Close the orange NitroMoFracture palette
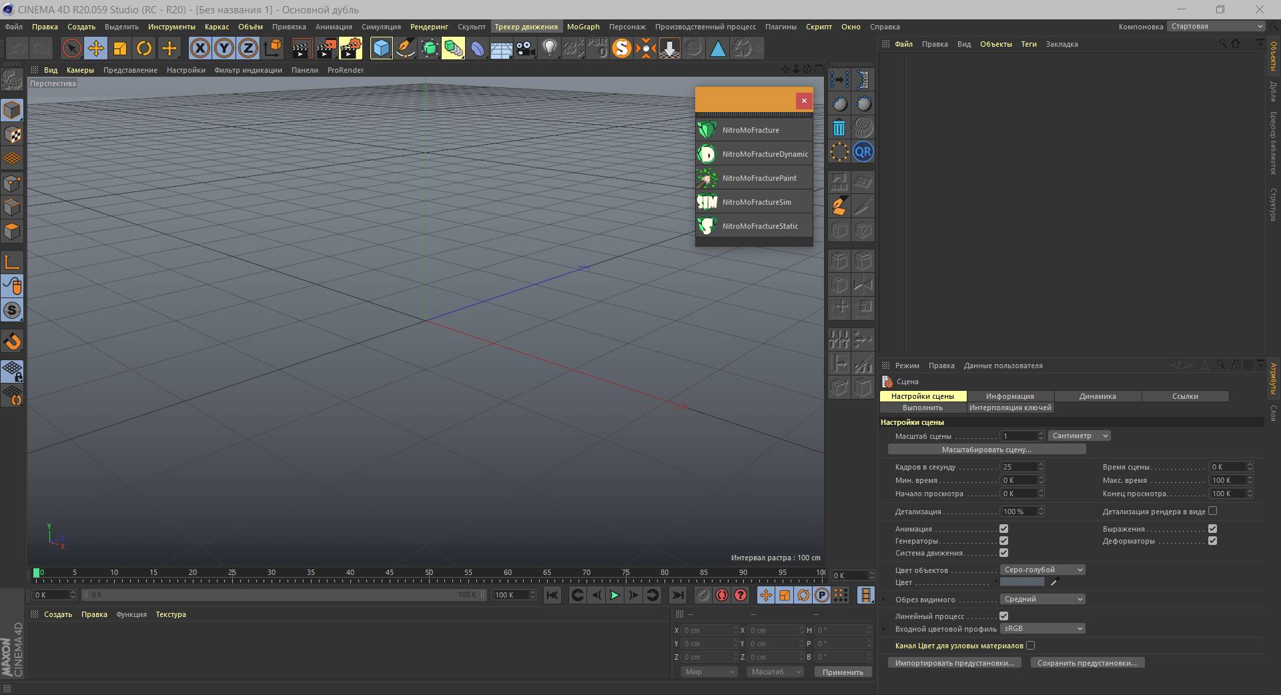Screen dimensions: 1281x695 pos(804,100)
